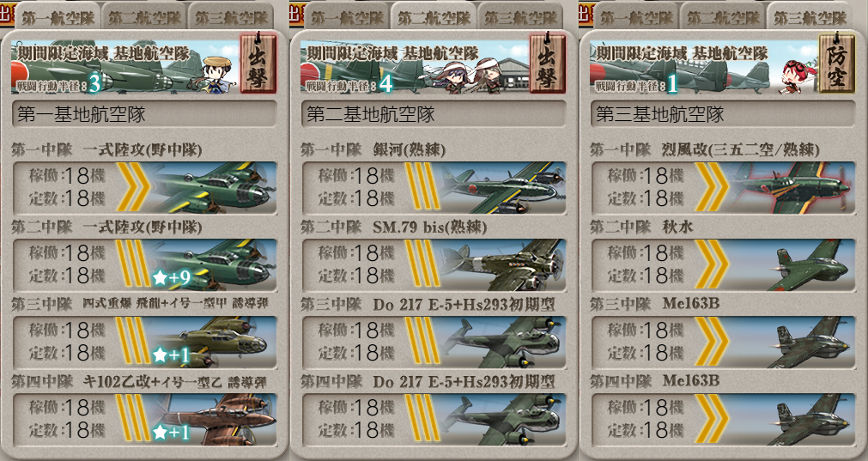The image size is (868, 461).
Task: Toggle first air base 出撃 wooden tag
Action: [x=258, y=64]
